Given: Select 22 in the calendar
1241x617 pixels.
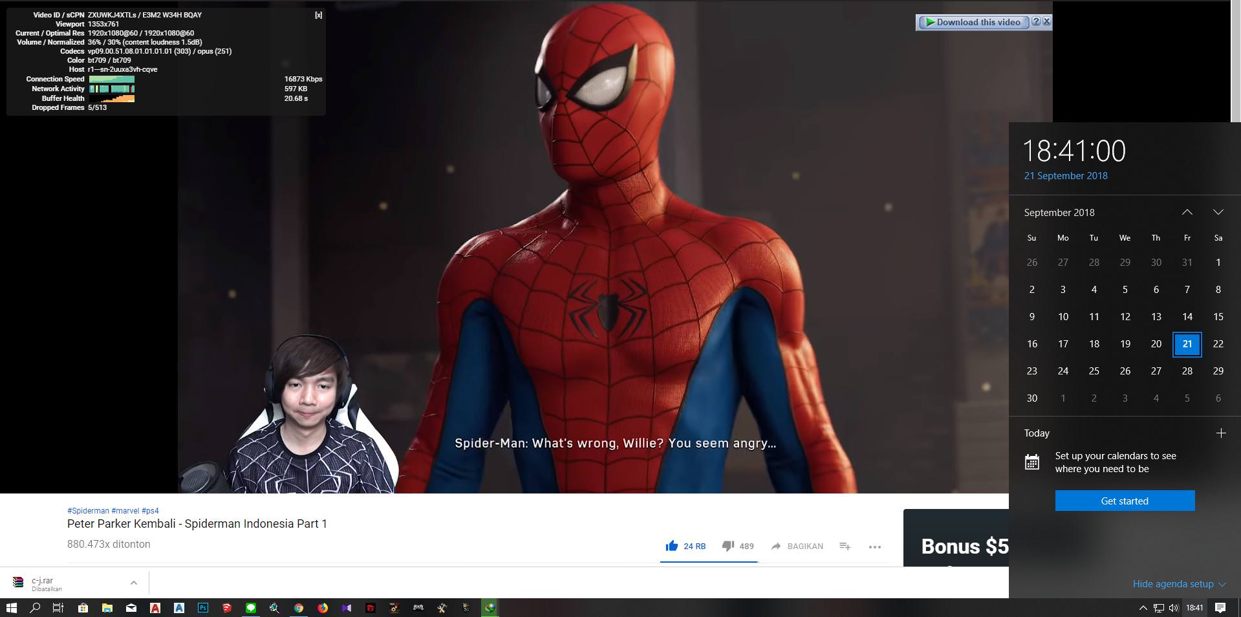Looking at the screenshot, I should 1218,344.
